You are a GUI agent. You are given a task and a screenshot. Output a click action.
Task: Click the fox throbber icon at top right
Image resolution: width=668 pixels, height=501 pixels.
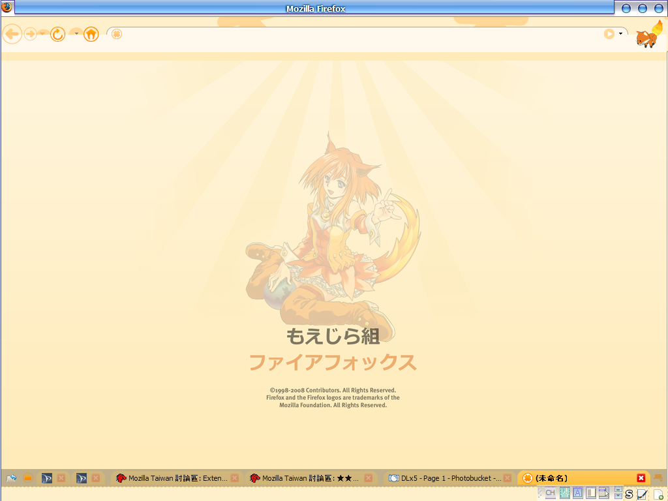649,34
